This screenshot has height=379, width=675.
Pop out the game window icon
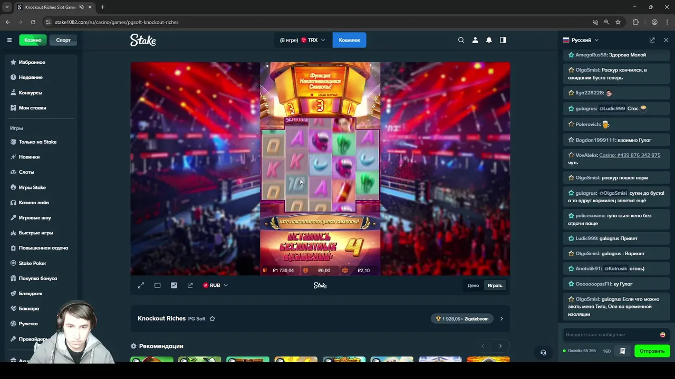[x=190, y=285]
